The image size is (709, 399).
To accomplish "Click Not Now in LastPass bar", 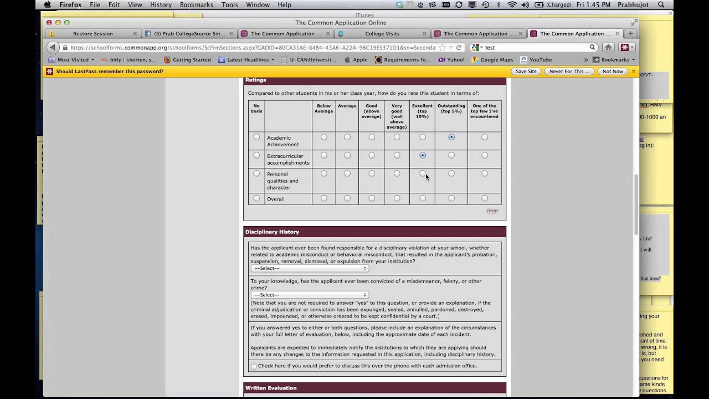I will point(613,71).
